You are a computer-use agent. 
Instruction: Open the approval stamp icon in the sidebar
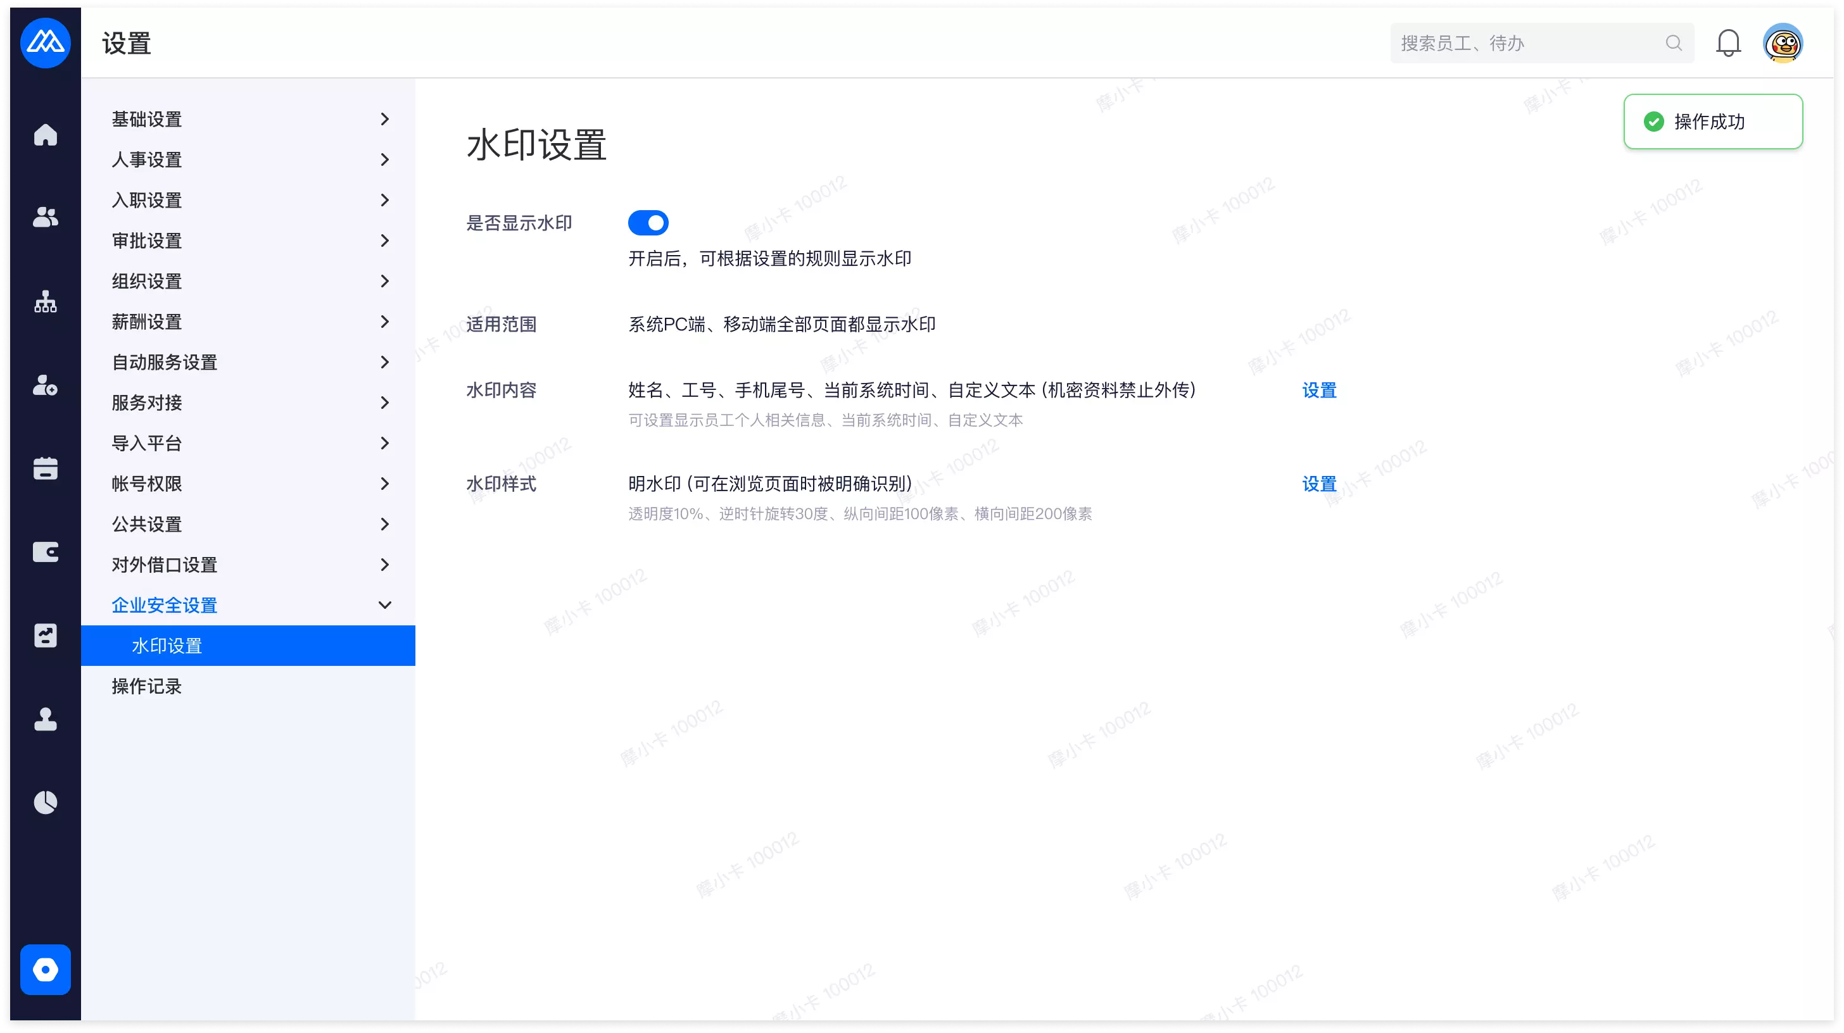[45, 719]
